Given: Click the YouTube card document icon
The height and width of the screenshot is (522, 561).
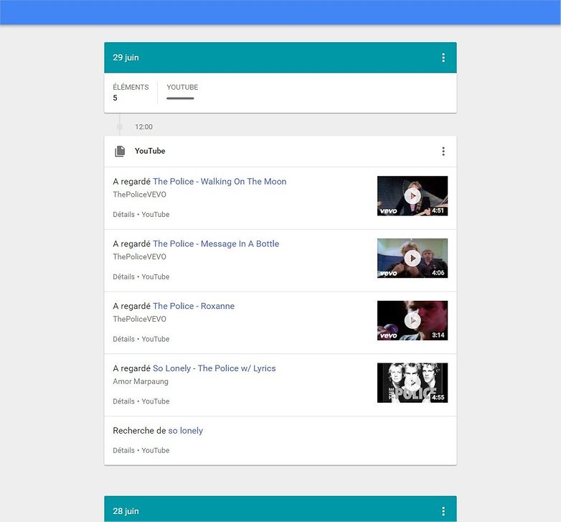Looking at the screenshot, I should (120, 151).
